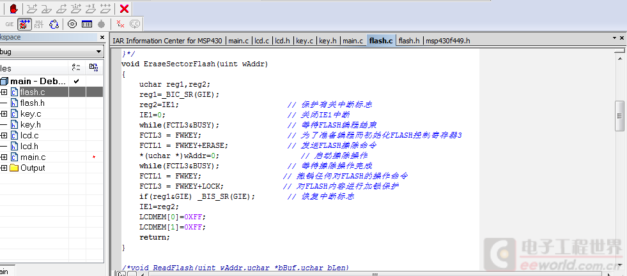This screenshot has height=276, width=627.
Task: Open the blue-header table window icon
Action: click(87, 24)
